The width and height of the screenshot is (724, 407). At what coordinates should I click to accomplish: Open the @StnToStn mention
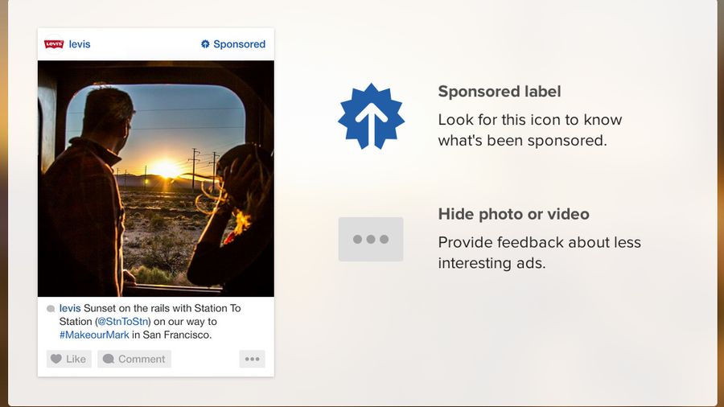pos(123,322)
